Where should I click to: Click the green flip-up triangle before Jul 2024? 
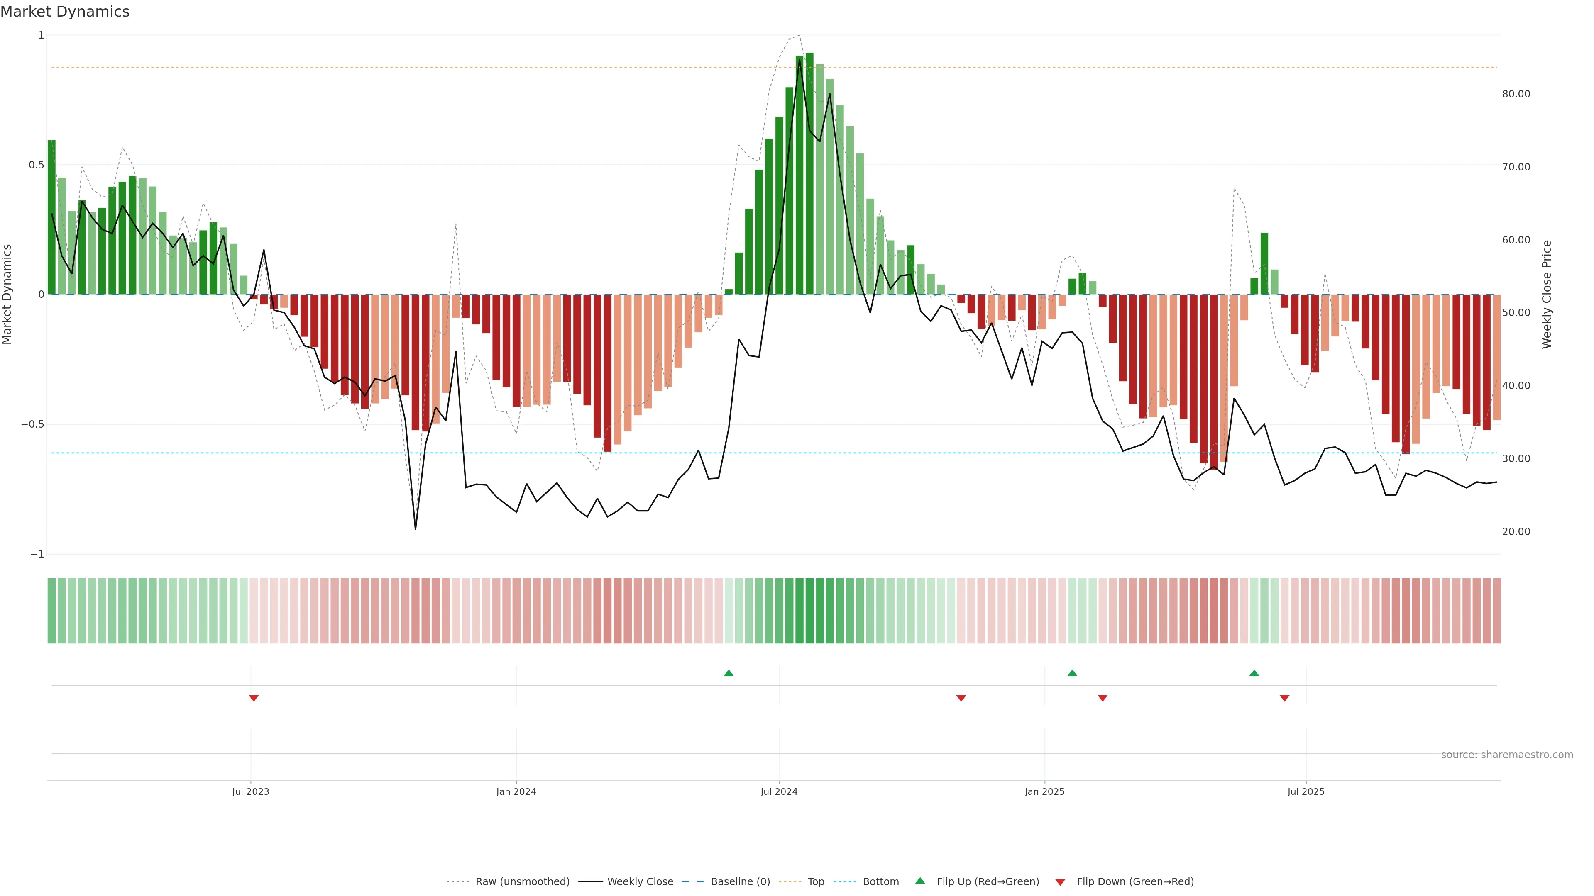point(729,673)
